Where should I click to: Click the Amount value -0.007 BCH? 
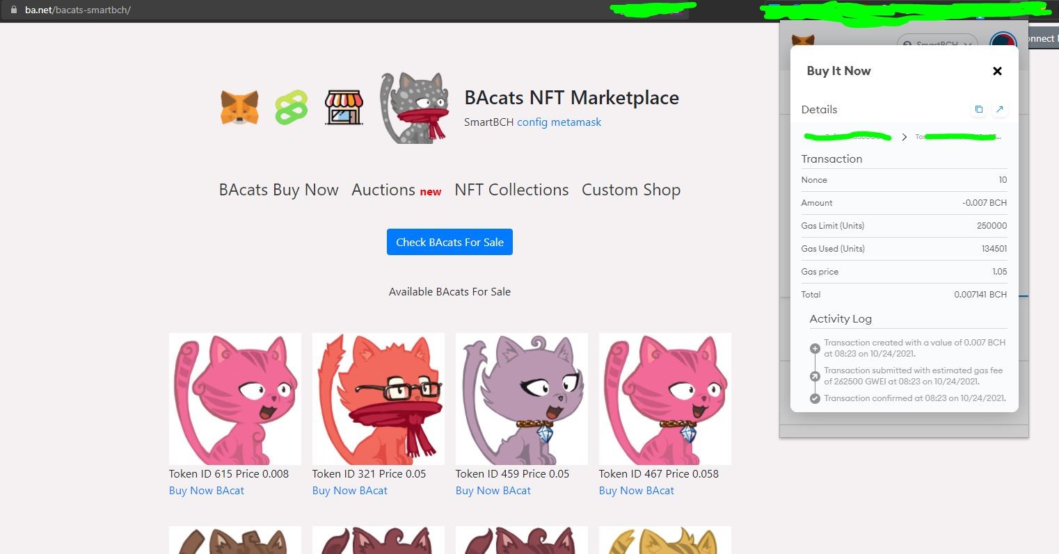click(985, 203)
